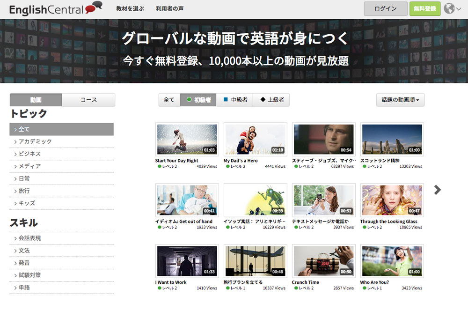Select the 文法 skill
Image resolution: width=468 pixels, height=311 pixels.
click(x=61, y=251)
